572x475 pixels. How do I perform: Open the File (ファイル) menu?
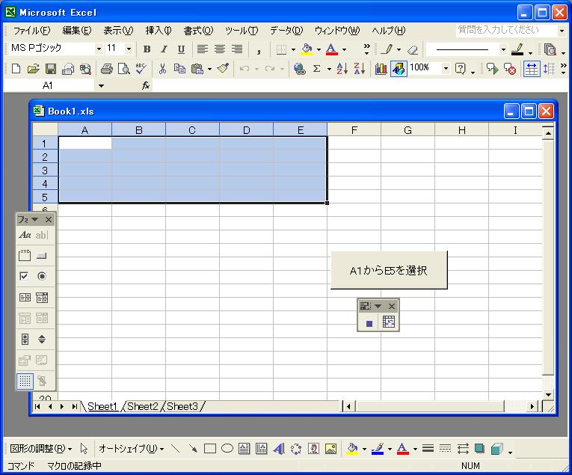[31, 30]
